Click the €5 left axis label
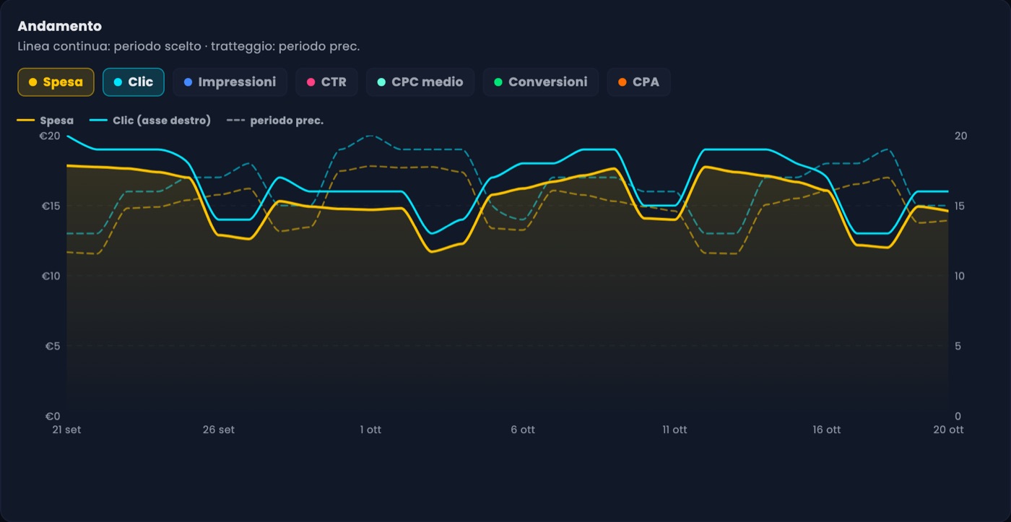The height and width of the screenshot is (522, 1011). click(x=52, y=346)
